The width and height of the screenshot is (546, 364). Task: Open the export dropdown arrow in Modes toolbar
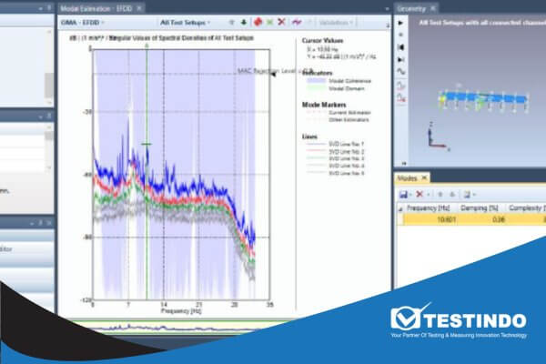[x=474, y=195]
